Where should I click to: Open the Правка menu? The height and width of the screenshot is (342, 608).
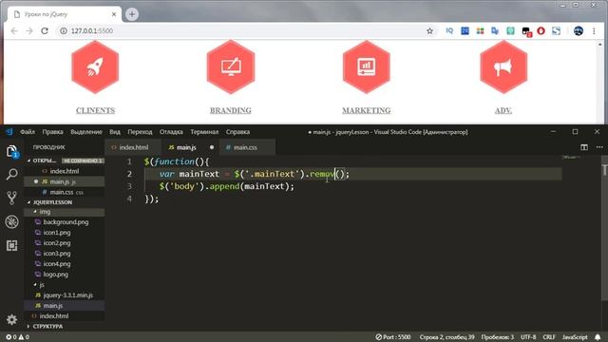53,132
